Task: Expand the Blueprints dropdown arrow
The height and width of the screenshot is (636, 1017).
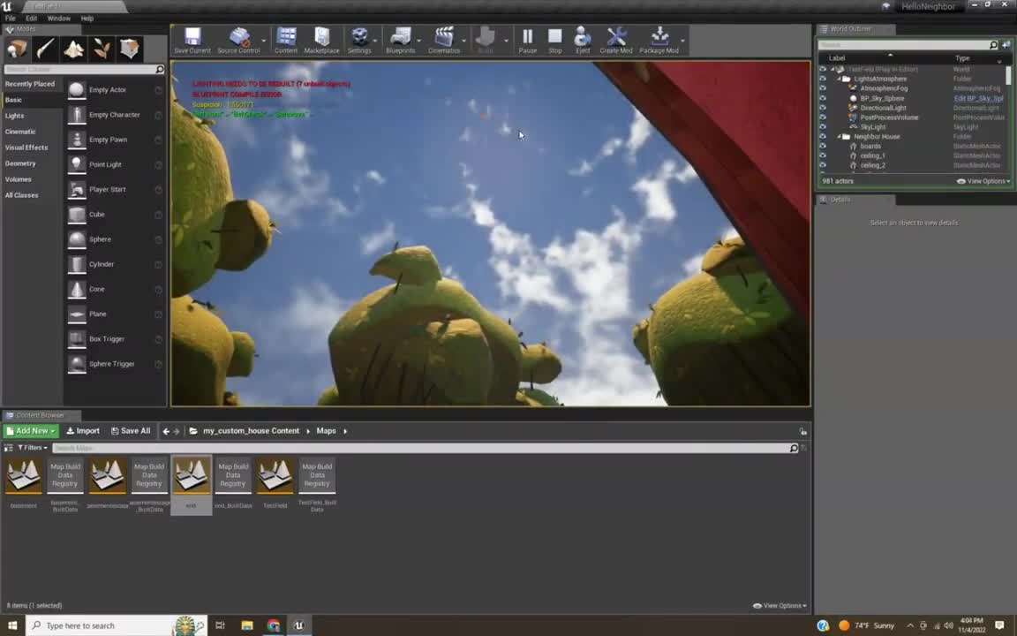Action: click(x=419, y=41)
